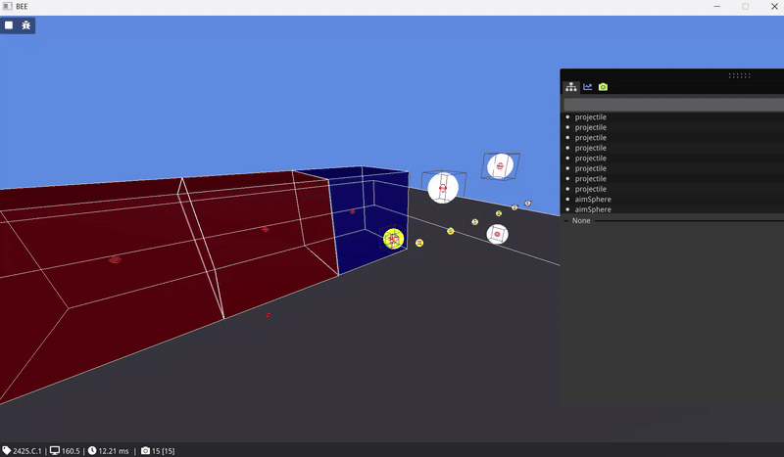Open the scene hierarchy tab
Viewport: 784px width, 457px height.
click(571, 87)
